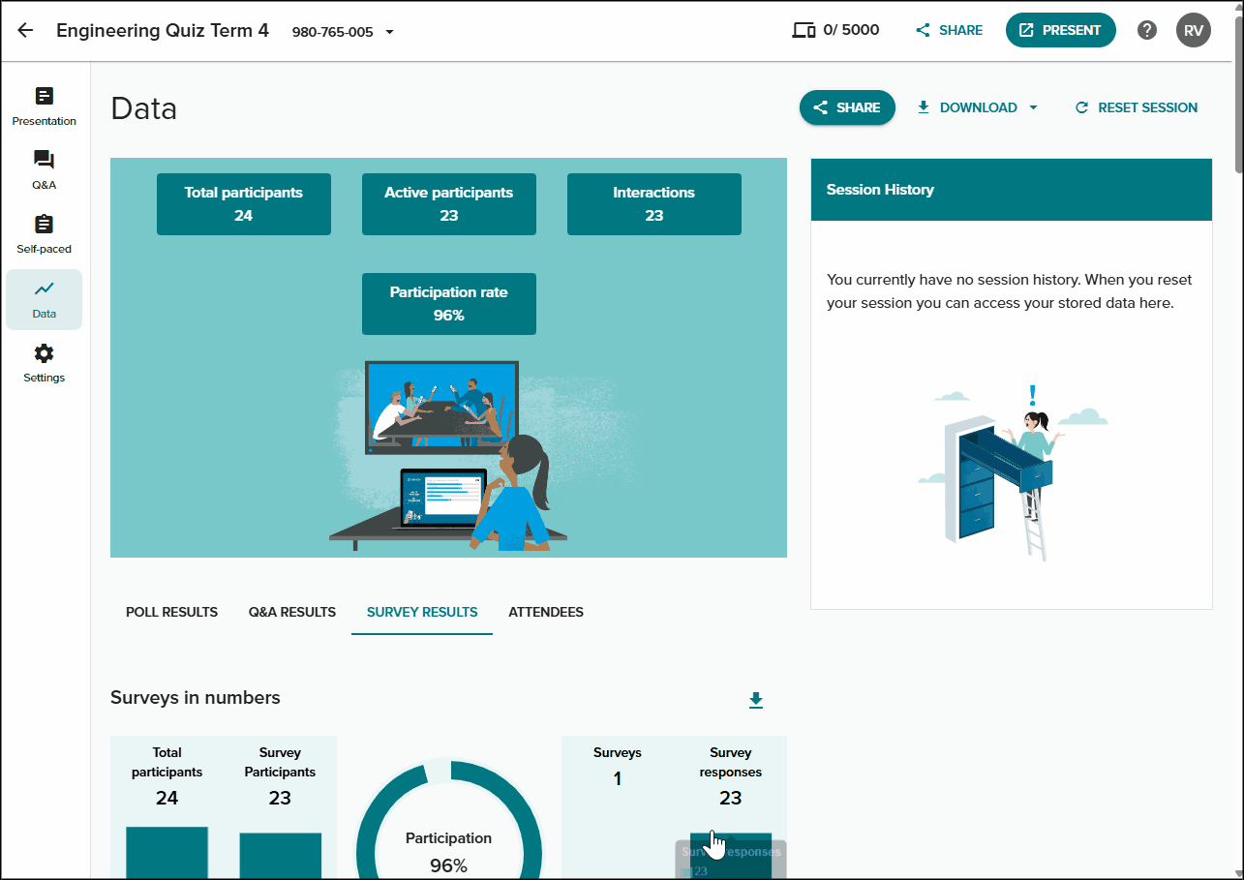Click the teal SHARE button under header
The image size is (1244, 880).
pos(847,107)
